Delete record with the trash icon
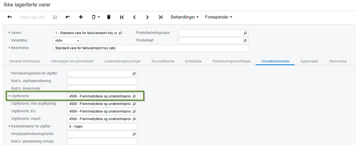This screenshot has height=145, width=356. click(109, 17)
